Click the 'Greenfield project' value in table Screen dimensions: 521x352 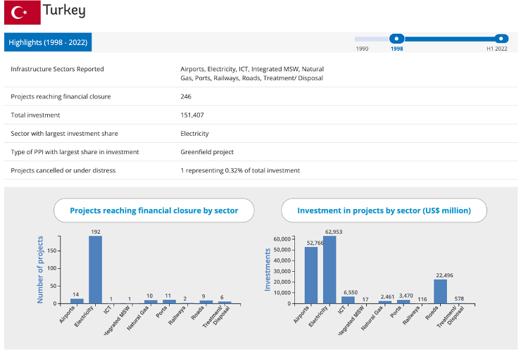207,152
